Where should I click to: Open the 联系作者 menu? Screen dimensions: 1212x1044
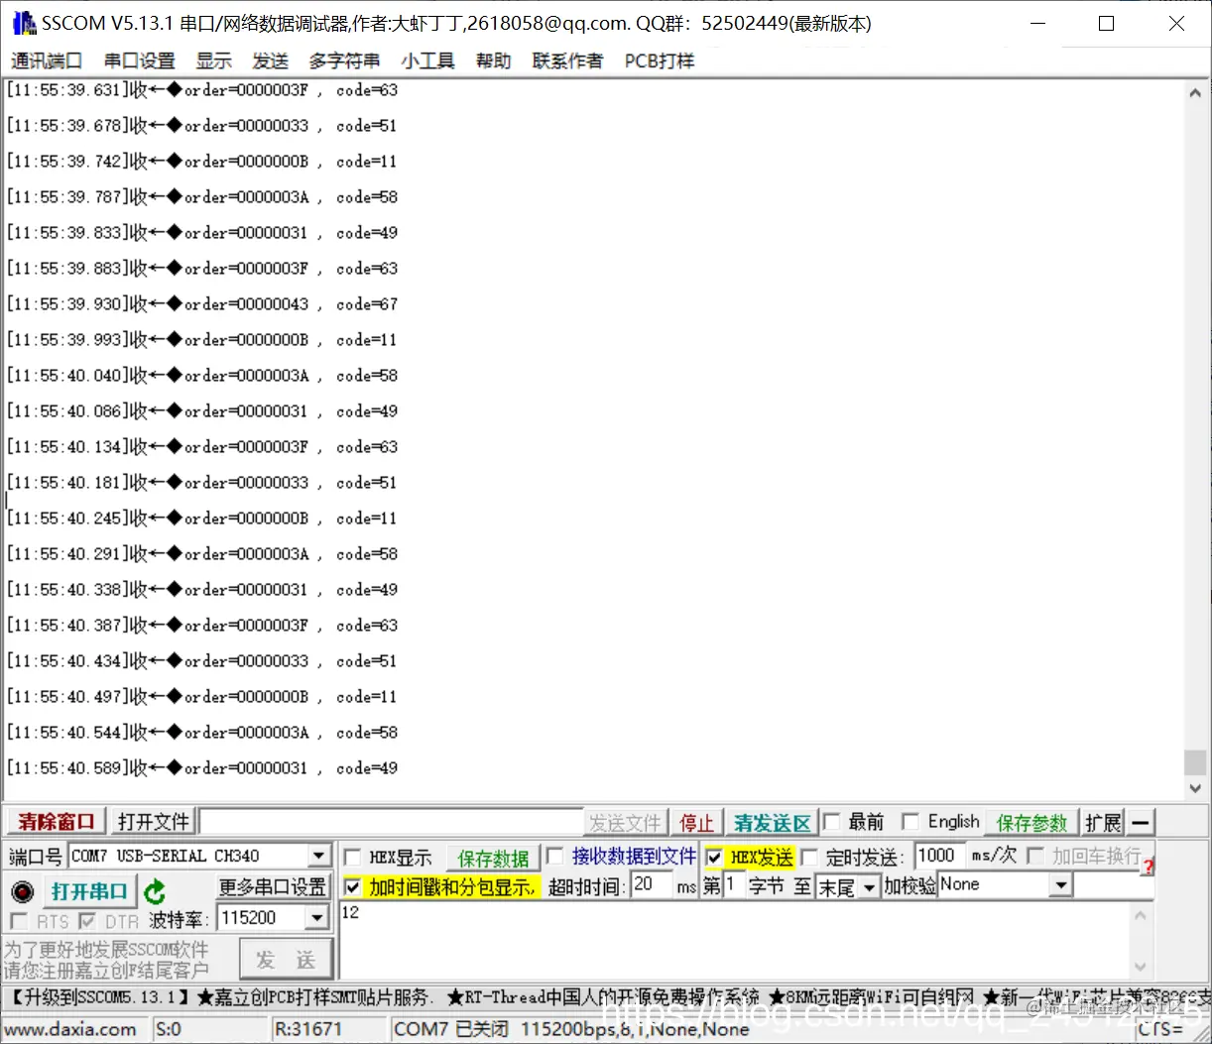coord(567,60)
